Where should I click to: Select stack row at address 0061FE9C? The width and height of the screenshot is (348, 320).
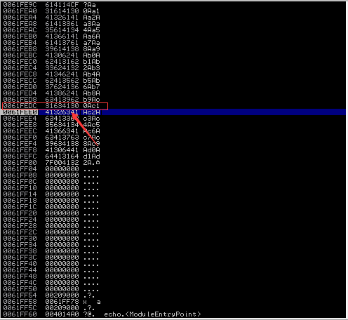[x=173, y=5]
